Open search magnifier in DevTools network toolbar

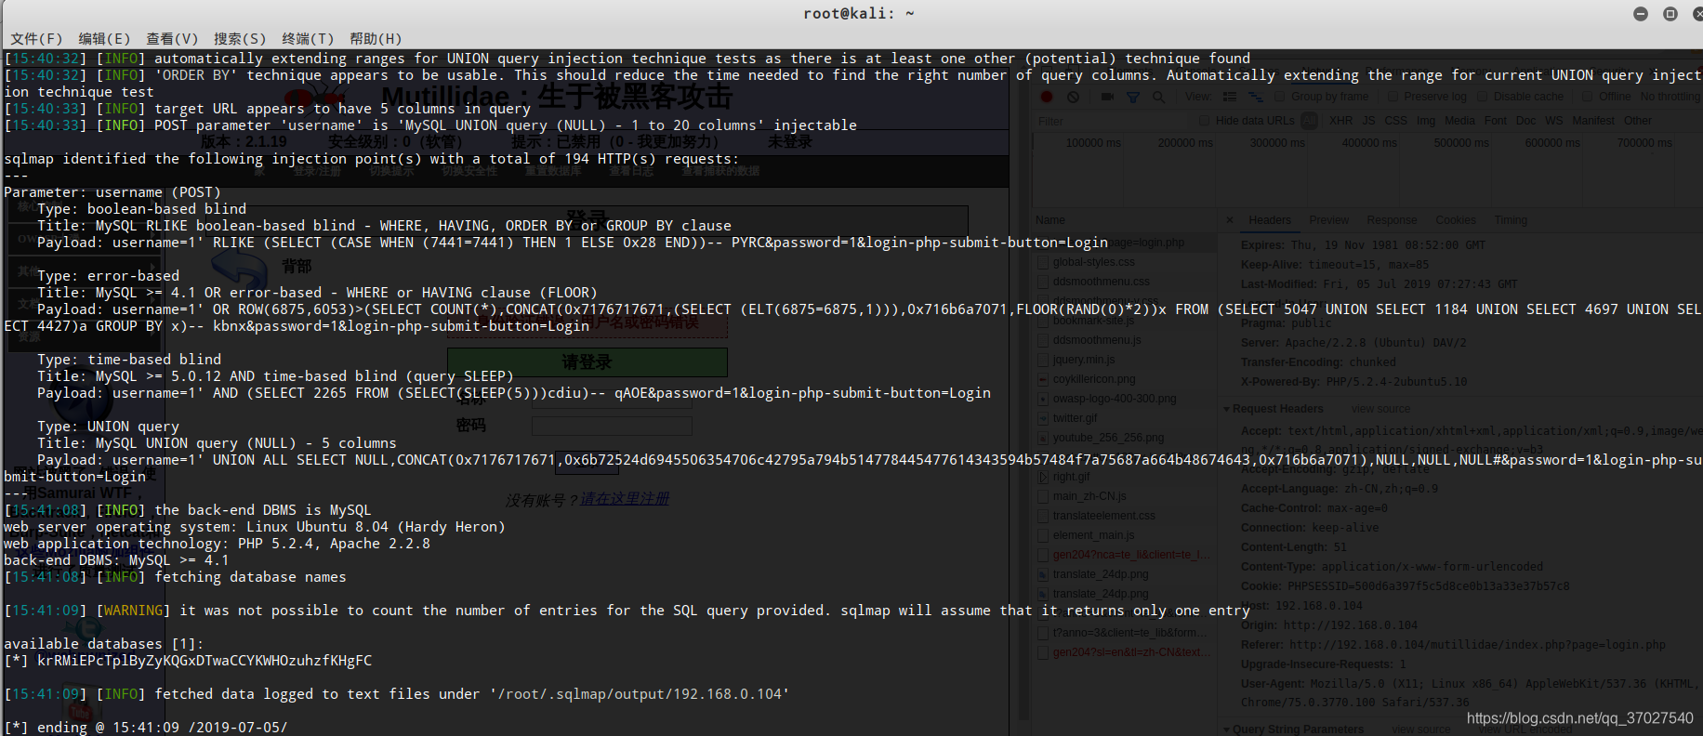click(x=1158, y=97)
